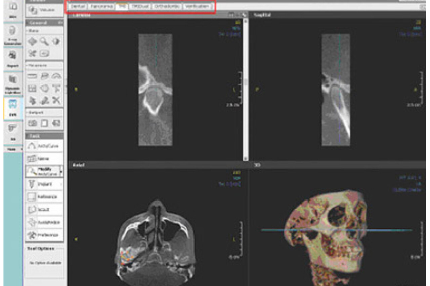The height and width of the screenshot is (286, 430).
Task: Select the ROI grid measurement tool
Action: click(x=33, y=89)
